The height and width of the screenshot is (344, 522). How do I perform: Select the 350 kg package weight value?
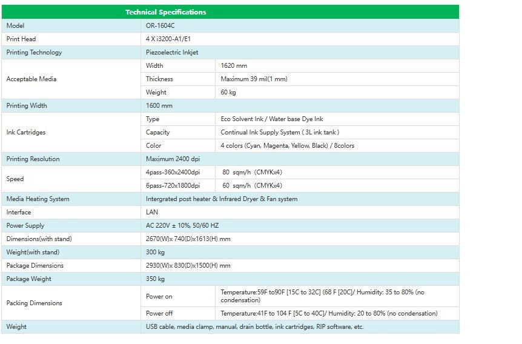pyautogui.click(x=155, y=279)
